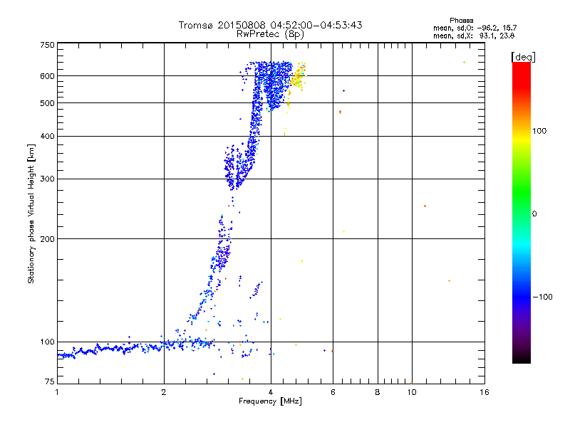The width and height of the screenshot is (570, 427).
Task: Click the 'Phases' header in the top-right statistics
Action: (461, 21)
